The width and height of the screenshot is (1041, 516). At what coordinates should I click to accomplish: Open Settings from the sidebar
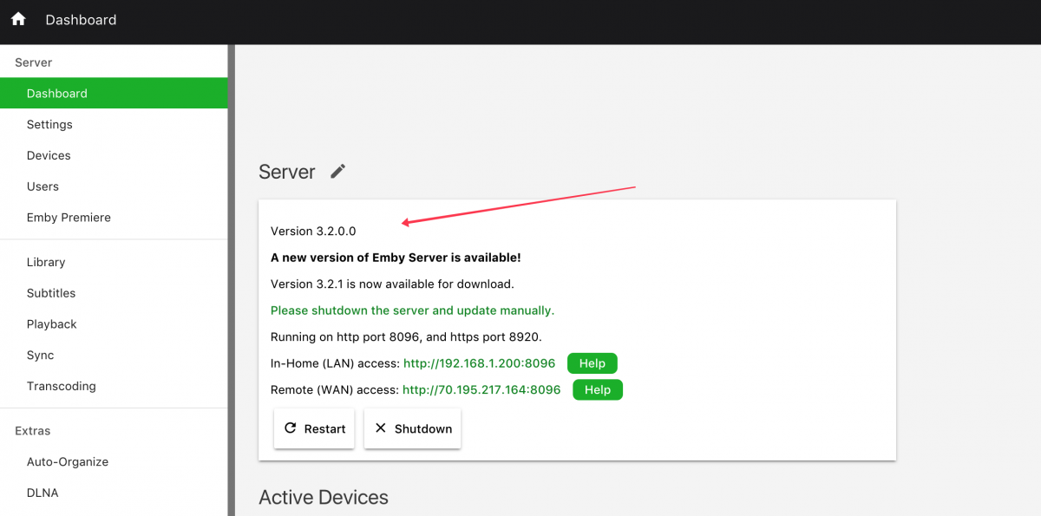tap(49, 124)
